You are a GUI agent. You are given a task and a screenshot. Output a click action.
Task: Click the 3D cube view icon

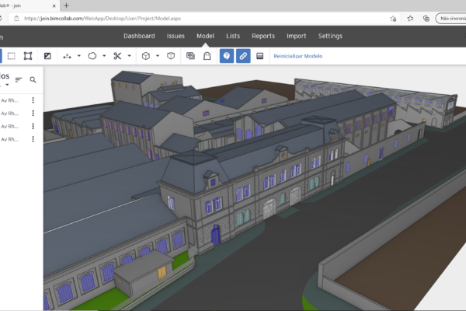pos(146,56)
